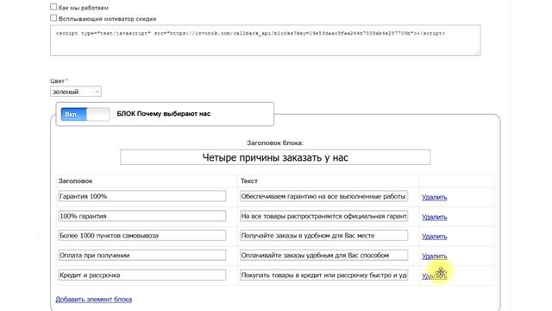Screen dimensions: 552x311
Task: Edit text 'Покупать товары в кредит'
Action: pos(324,275)
